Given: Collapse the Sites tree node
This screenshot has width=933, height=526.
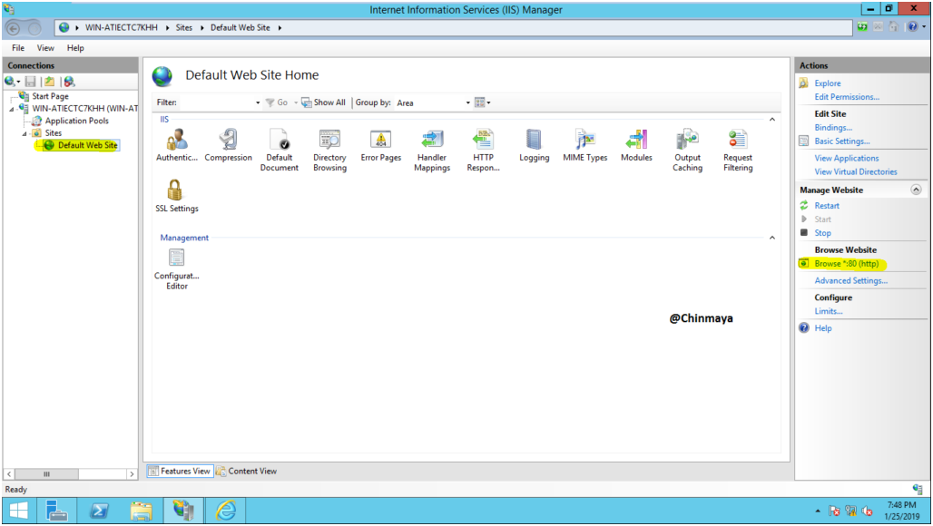Looking at the screenshot, I should pos(25,133).
